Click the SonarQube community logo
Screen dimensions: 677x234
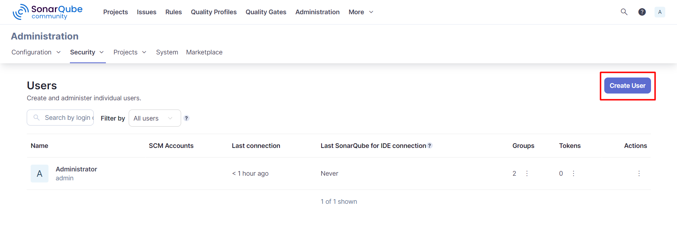47,12
